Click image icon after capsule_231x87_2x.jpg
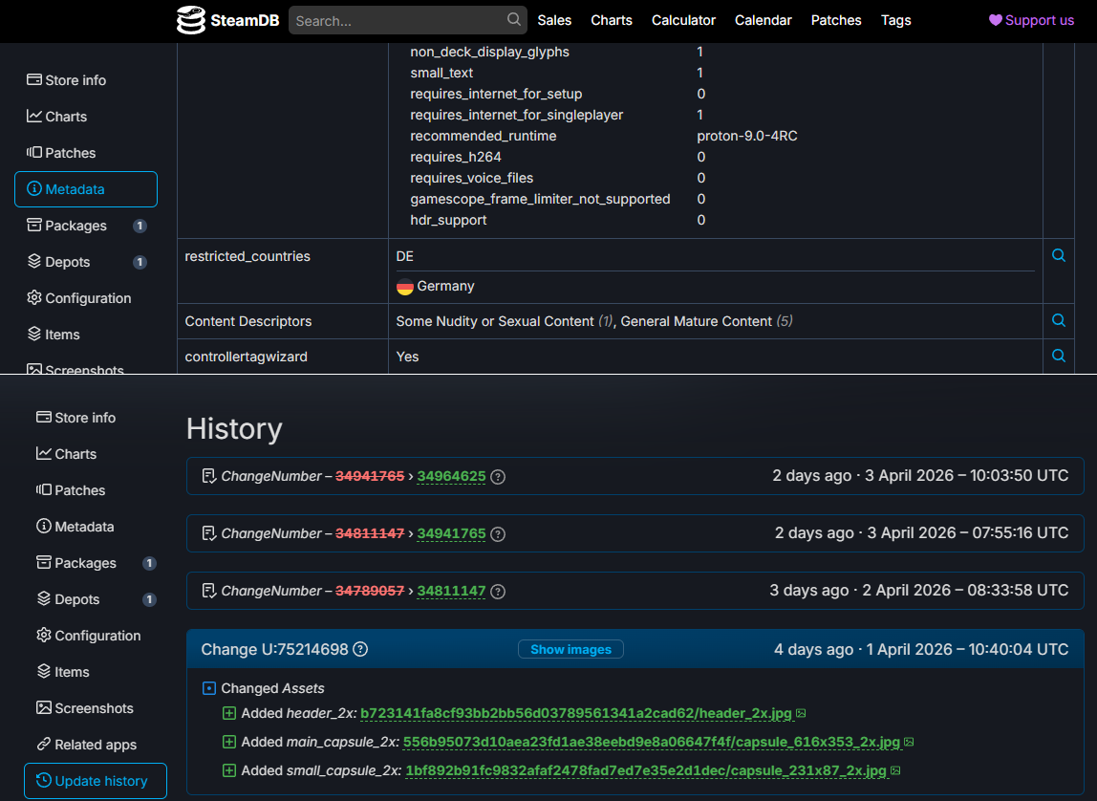 click(895, 770)
